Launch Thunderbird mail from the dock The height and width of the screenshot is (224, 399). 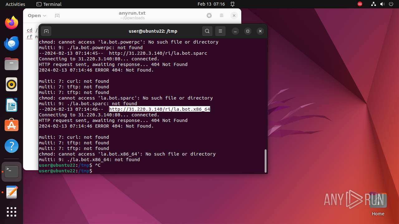click(12, 43)
